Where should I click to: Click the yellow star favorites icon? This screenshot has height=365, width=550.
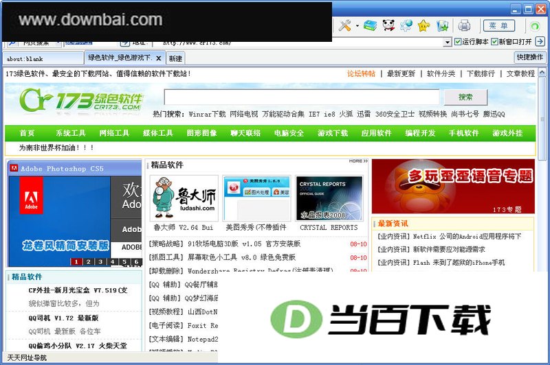pyautogui.click(x=424, y=25)
